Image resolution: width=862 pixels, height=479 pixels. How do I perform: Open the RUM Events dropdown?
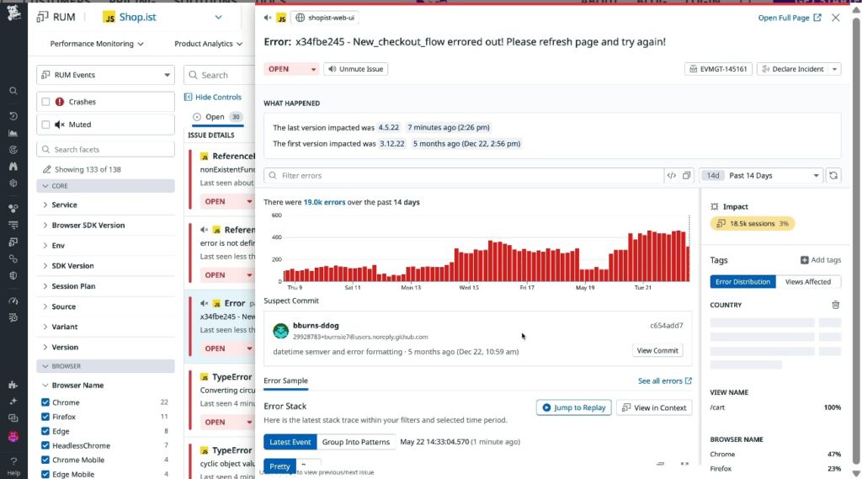pyautogui.click(x=105, y=75)
